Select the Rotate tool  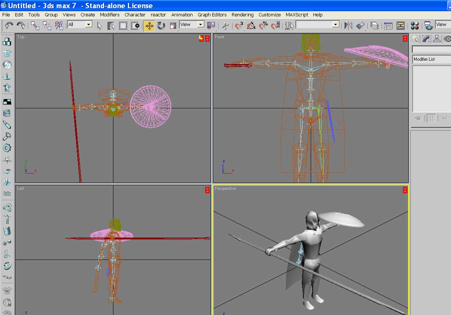161,26
